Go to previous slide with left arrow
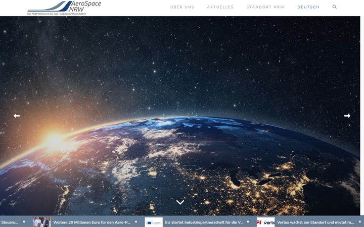This screenshot has width=364, height=227. [x=17, y=116]
